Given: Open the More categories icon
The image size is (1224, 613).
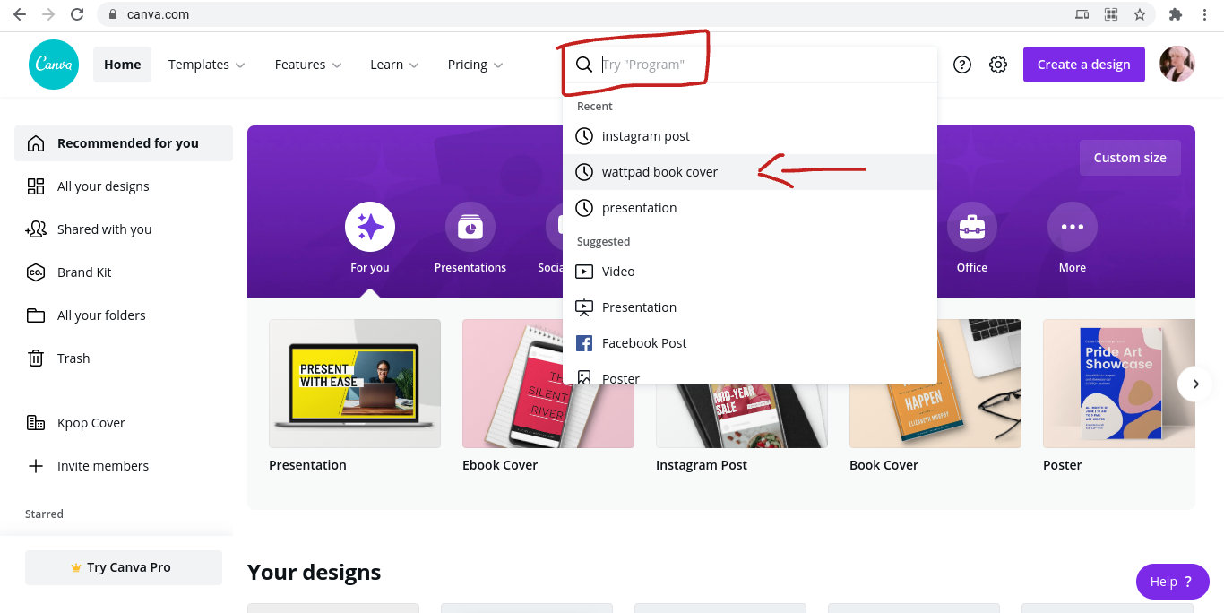Looking at the screenshot, I should 1073,227.
